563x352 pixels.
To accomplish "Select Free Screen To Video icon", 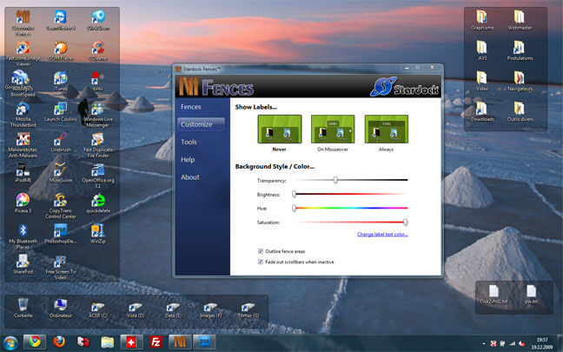I will 61,267.
